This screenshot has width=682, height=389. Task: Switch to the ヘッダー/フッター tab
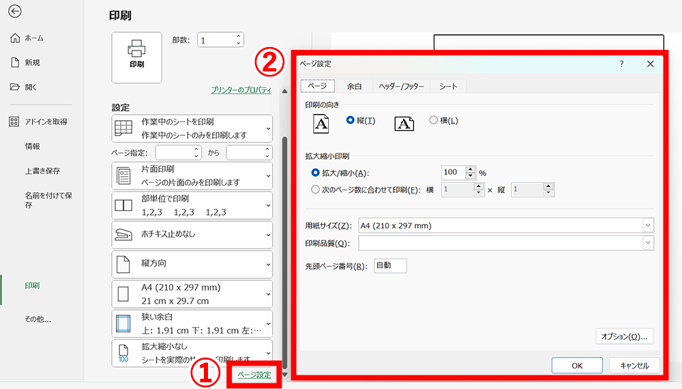click(401, 86)
